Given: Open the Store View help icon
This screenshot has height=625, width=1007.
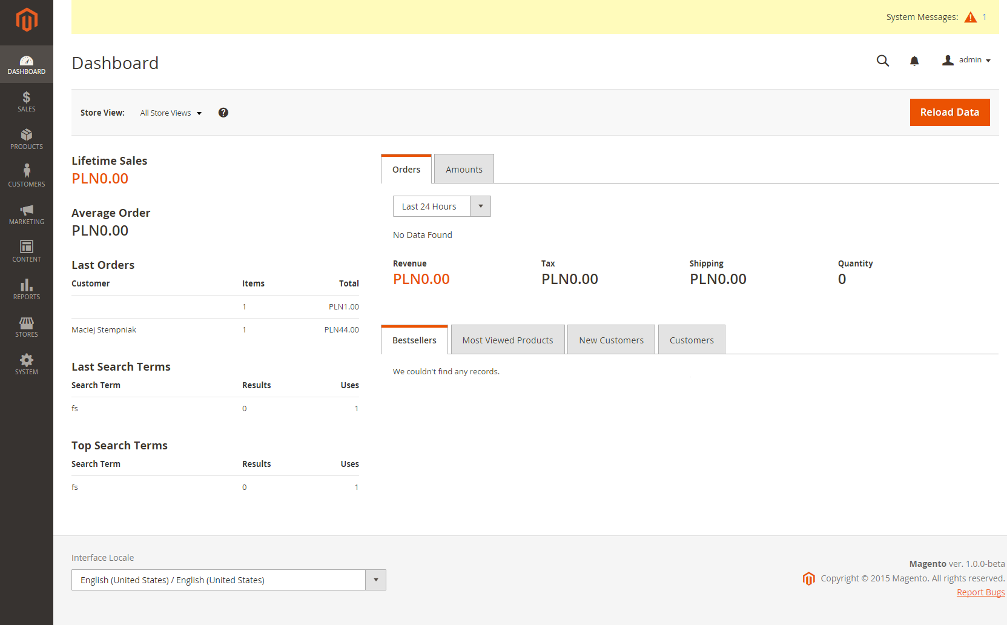Looking at the screenshot, I should pos(223,113).
